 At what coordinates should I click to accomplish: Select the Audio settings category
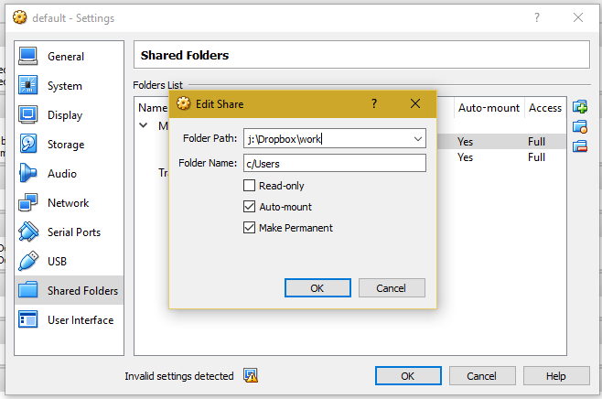coord(61,174)
